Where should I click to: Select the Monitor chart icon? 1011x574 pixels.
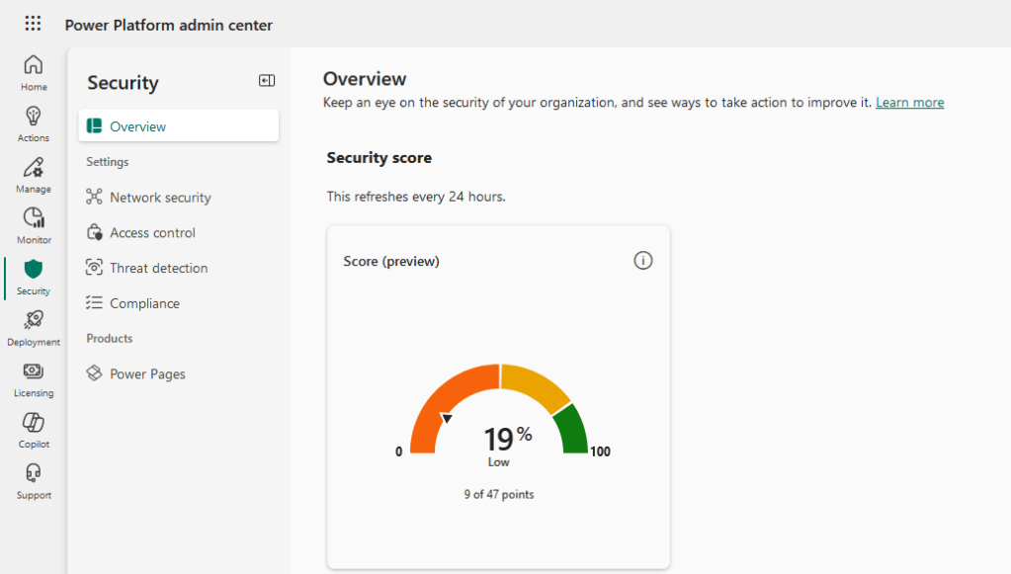point(34,219)
